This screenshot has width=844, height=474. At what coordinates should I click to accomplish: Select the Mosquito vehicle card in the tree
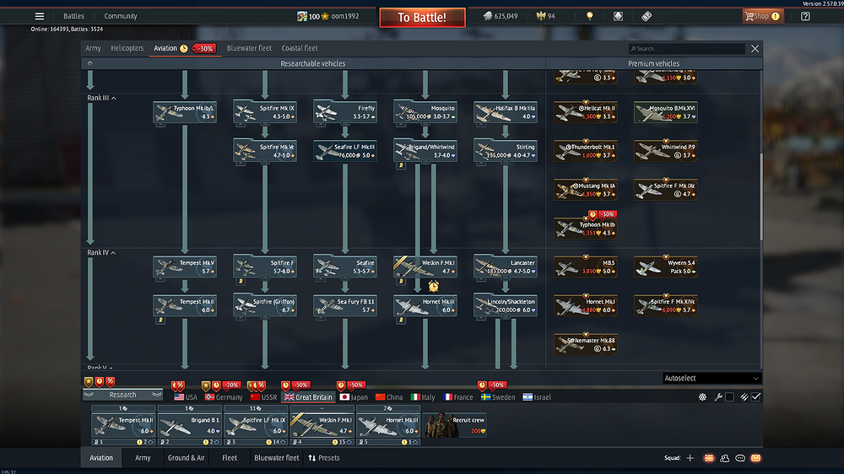point(425,112)
